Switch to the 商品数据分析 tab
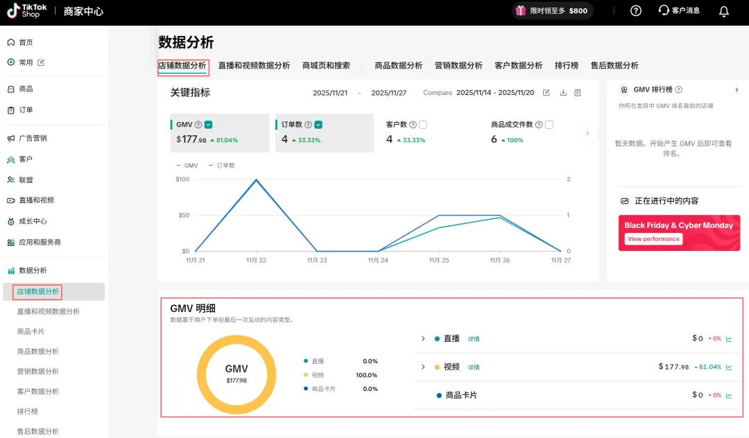 pos(398,66)
